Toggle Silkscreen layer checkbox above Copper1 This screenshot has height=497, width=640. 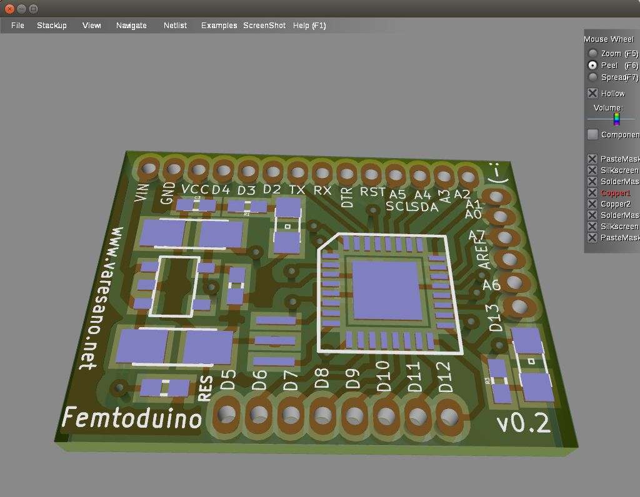[x=592, y=170]
